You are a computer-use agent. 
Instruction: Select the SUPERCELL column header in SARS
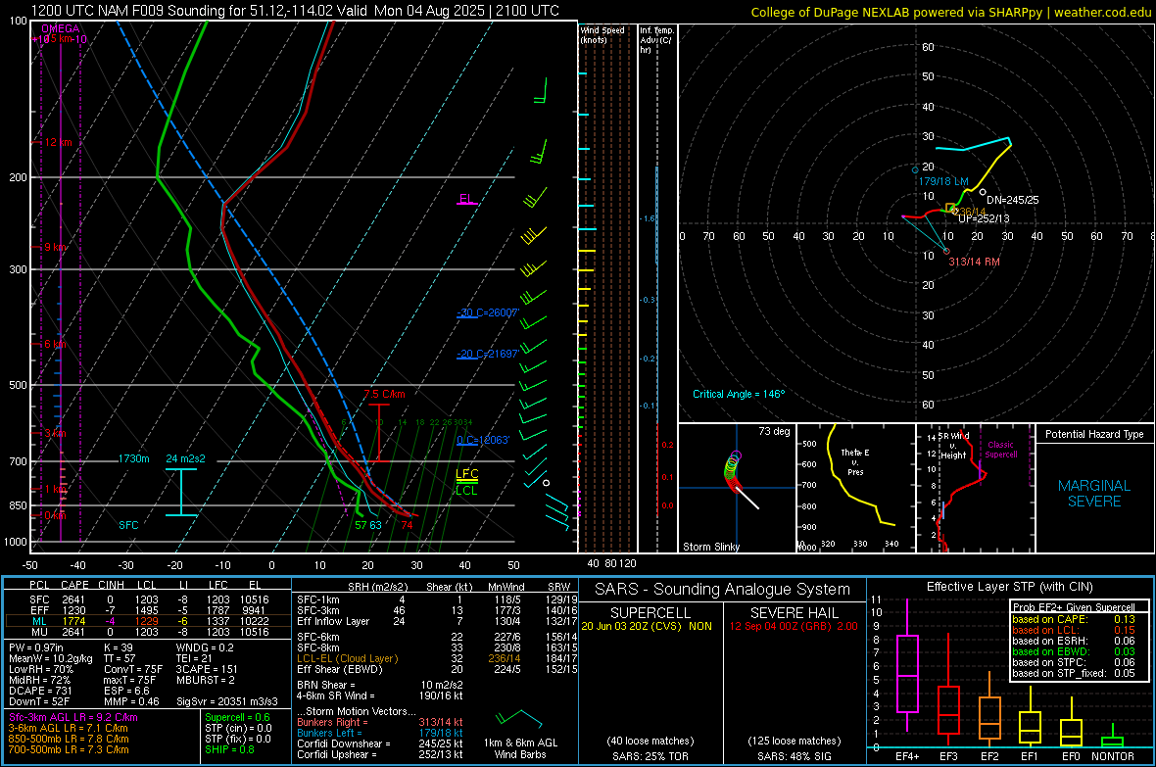click(x=650, y=613)
